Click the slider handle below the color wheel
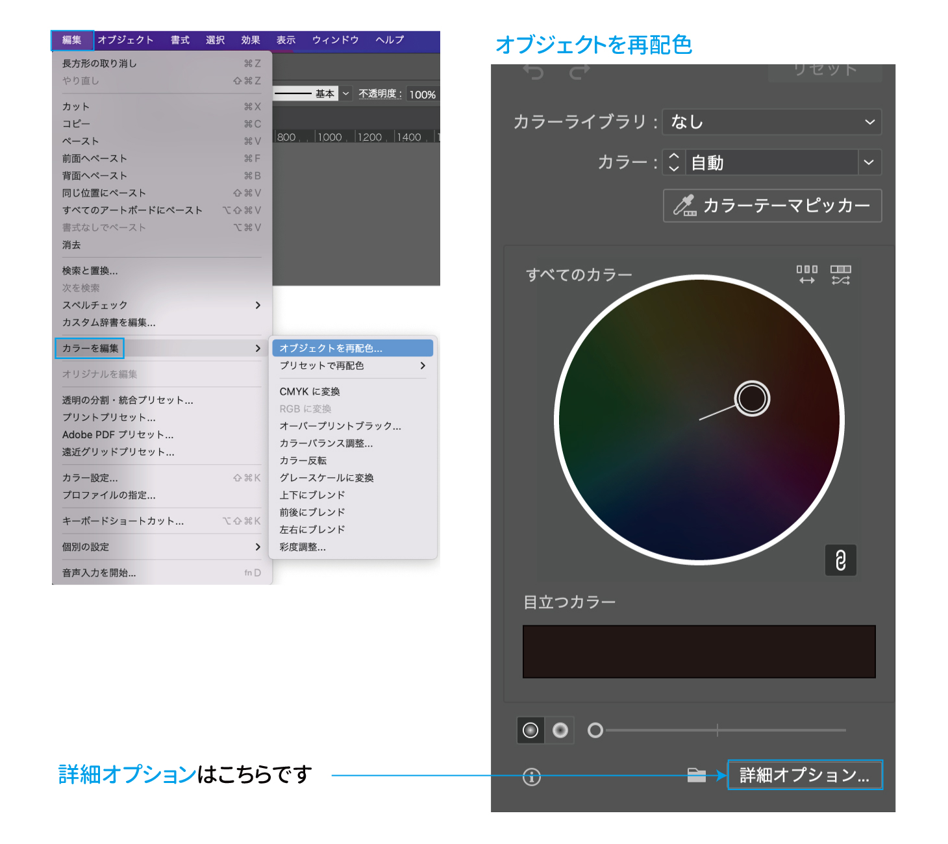 595,730
